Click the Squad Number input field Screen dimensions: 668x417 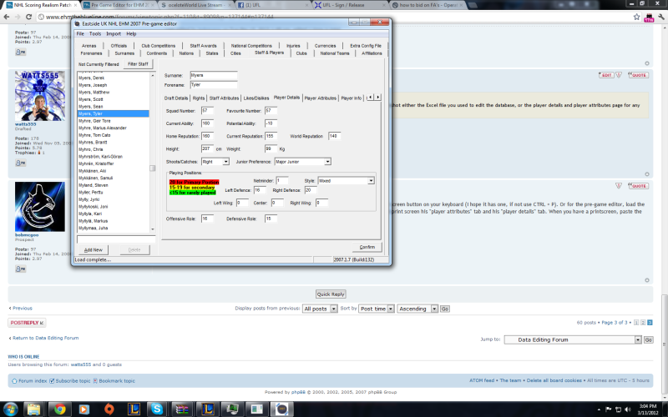tap(207, 111)
